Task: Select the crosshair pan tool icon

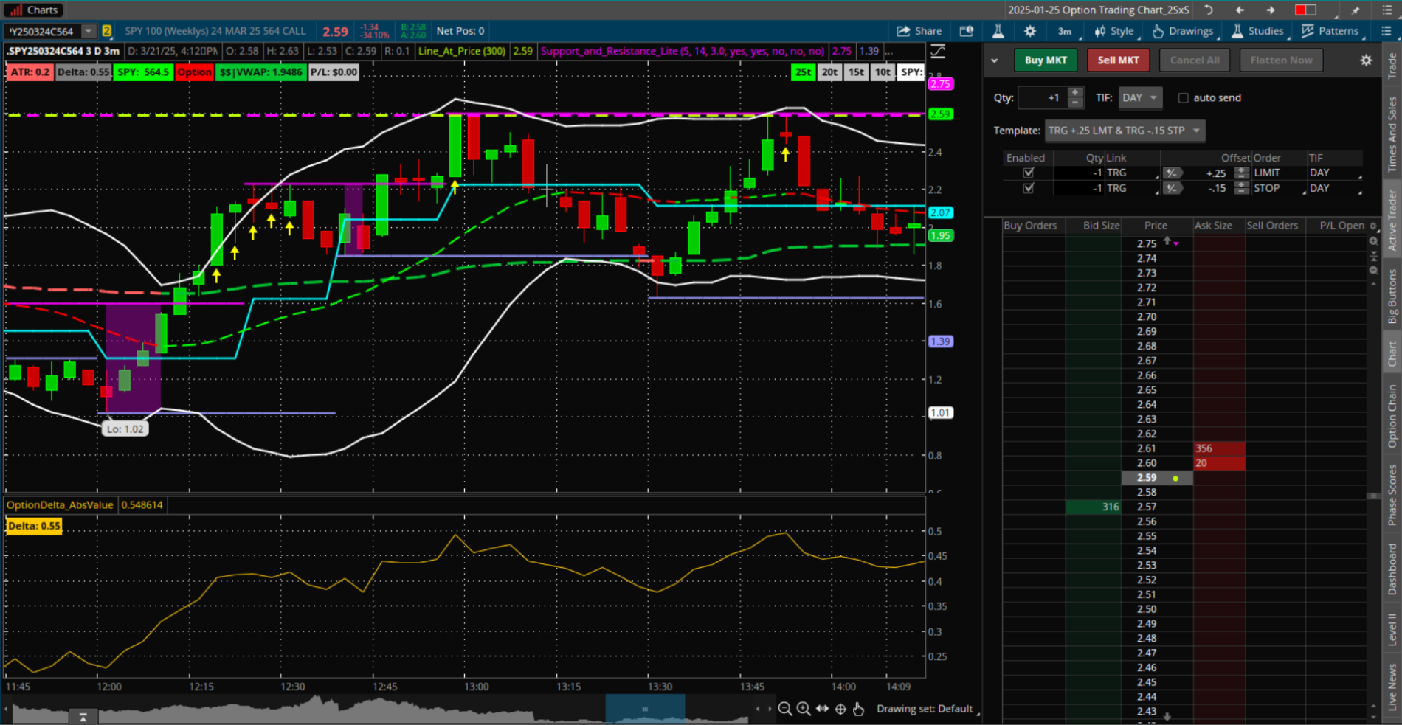Action: click(840, 709)
